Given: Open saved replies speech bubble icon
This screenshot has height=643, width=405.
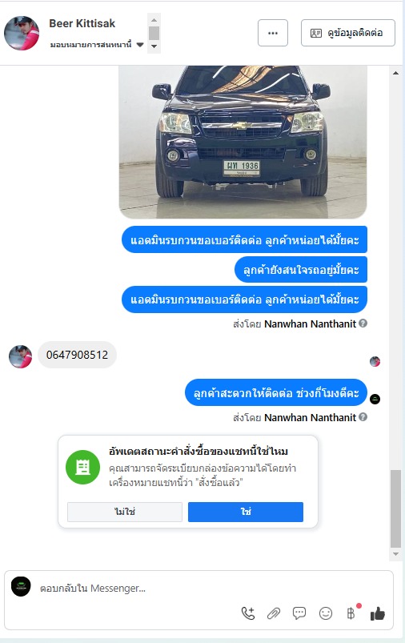Looking at the screenshot, I should tap(299, 613).
